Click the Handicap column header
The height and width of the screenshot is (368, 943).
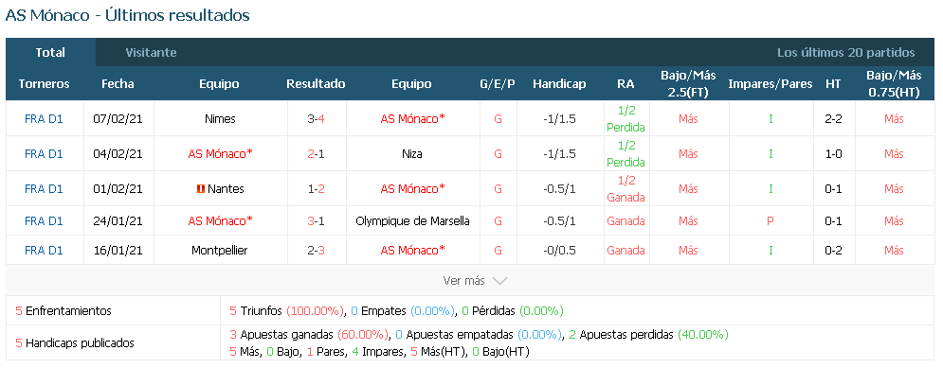(559, 84)
